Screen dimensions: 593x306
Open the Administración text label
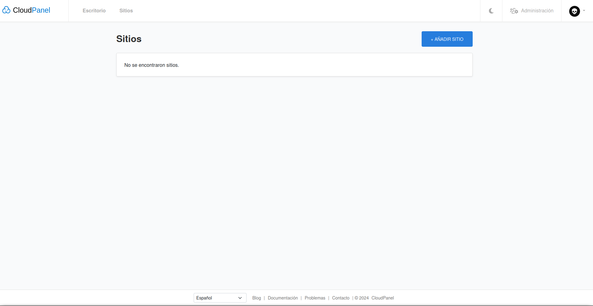coord(537,11)
